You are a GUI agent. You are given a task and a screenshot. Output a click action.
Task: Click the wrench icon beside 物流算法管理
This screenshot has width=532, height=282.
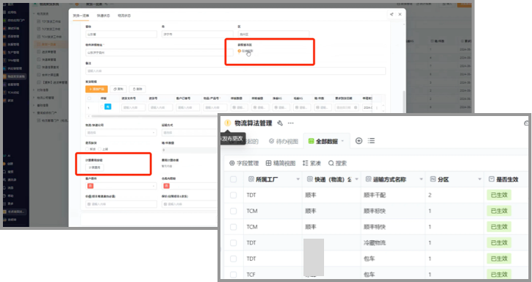[x=280, y=123]
